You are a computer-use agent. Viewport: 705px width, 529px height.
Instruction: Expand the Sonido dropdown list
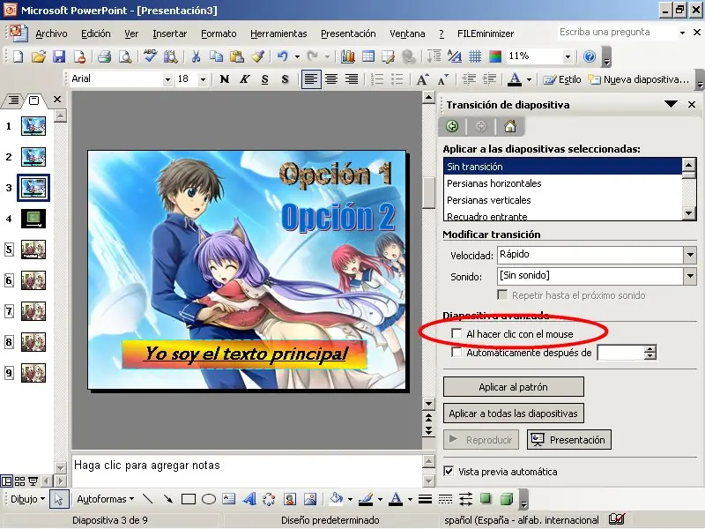tap(688, 276)
